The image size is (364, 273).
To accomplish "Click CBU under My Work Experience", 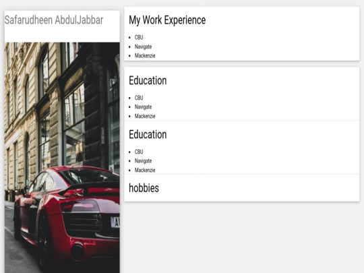I will 139,37.
